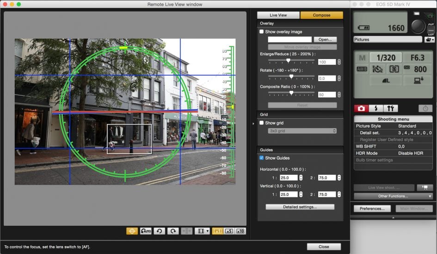Rotate live view clockwise
The image size is (437, 254).
tap(173, 231)
